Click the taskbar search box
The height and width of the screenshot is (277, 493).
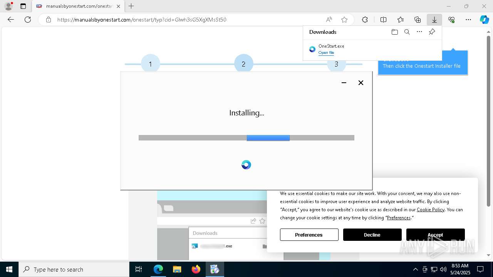click(74, 269)
